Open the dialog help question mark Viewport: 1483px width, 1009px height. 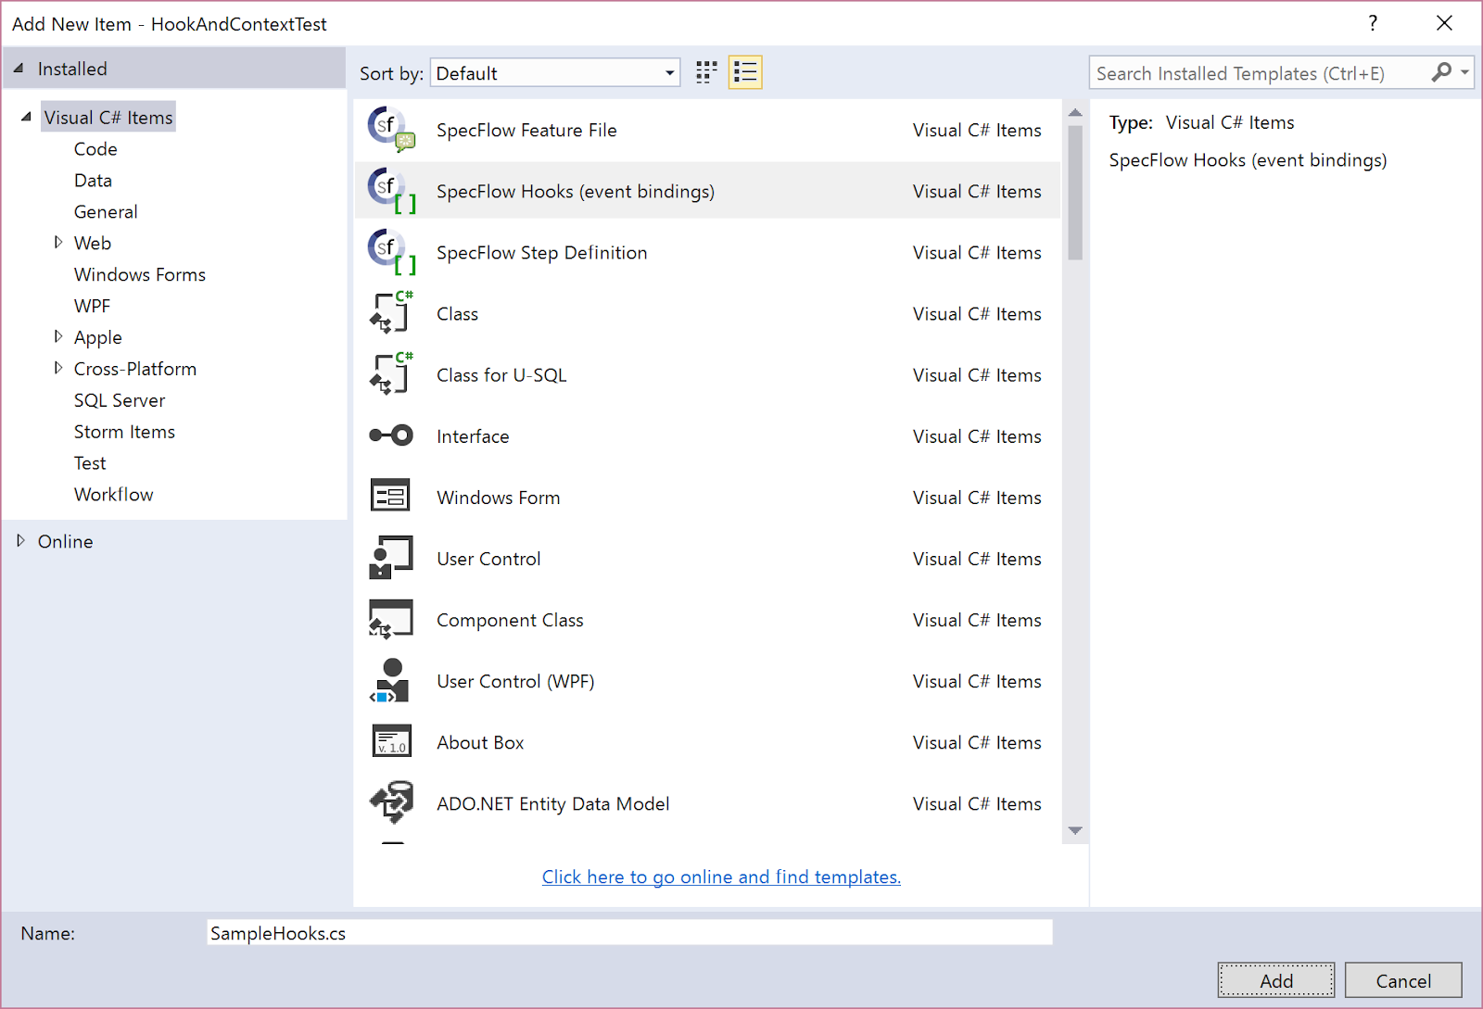1373,23
